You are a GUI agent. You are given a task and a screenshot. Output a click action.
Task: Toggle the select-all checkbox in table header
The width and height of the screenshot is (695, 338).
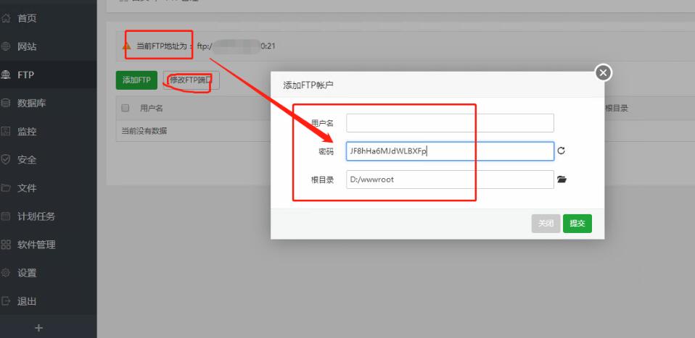[x=125, y=108]
